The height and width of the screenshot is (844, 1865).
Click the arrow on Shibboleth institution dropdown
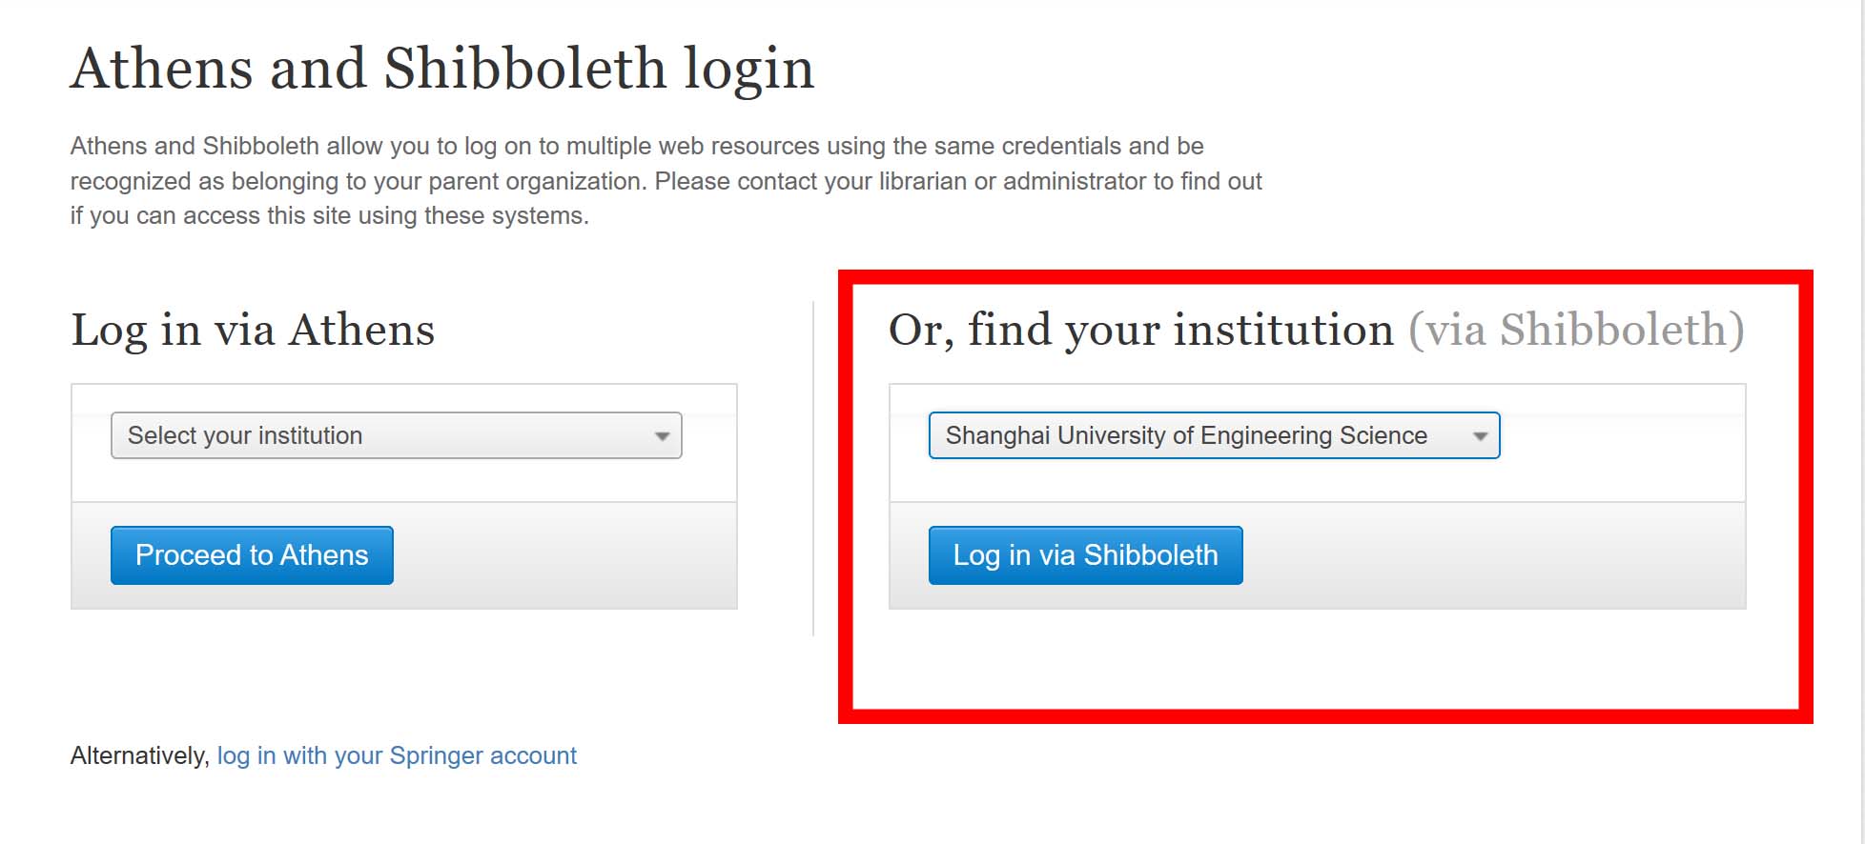[1480, 436]
